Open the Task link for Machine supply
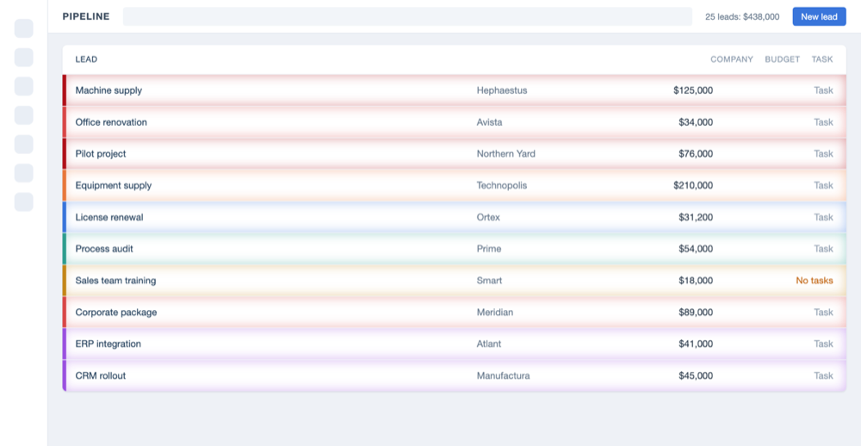 point(823,90)
